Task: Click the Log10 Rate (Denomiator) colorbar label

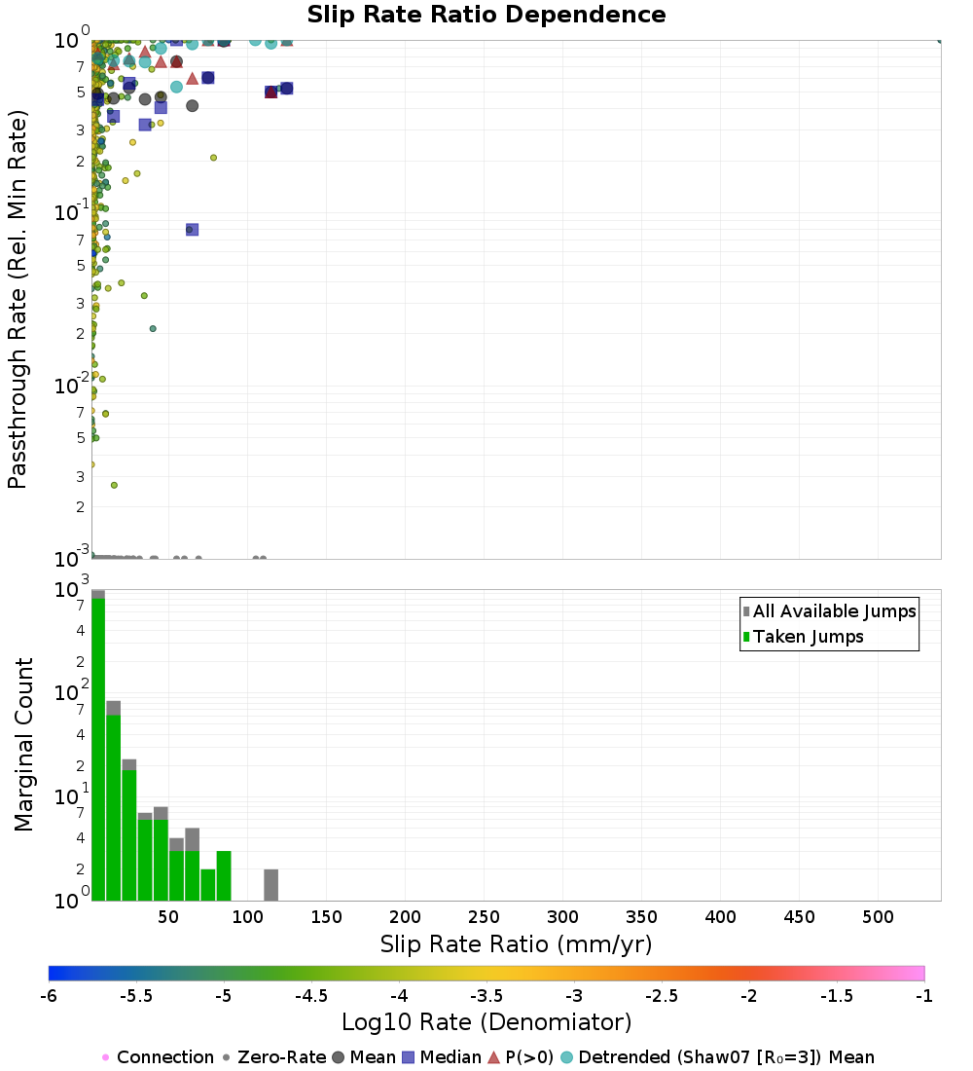Action: (x=486, y=1022)
